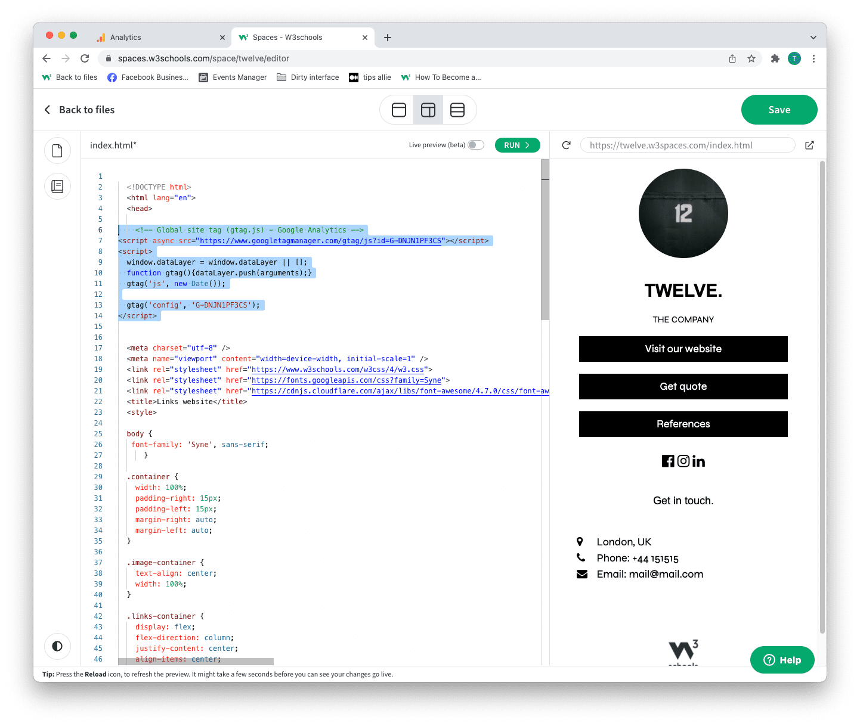The width and height of the screenshot is (860, 726).
Task: Reload the preview pane
Action: [567, 145]
